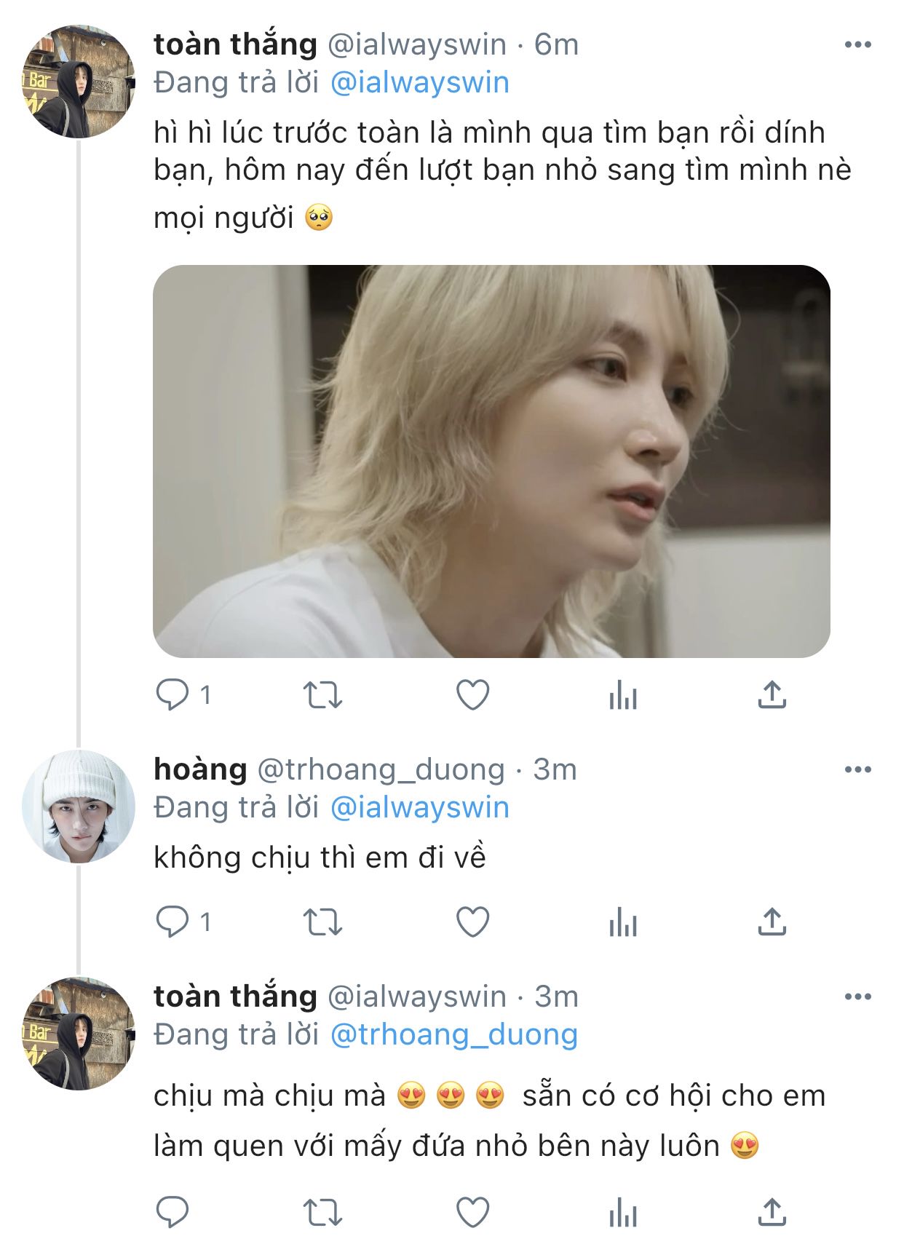Reply to the last toàn thắng tweet
904x1244 pixels.
(x=173, y=1213)
